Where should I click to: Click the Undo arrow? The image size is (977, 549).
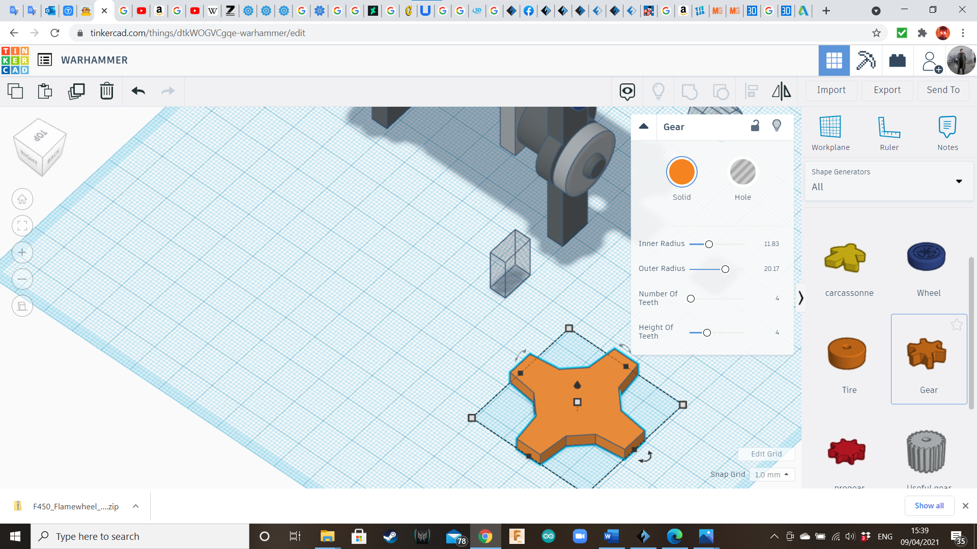point(138,91)
